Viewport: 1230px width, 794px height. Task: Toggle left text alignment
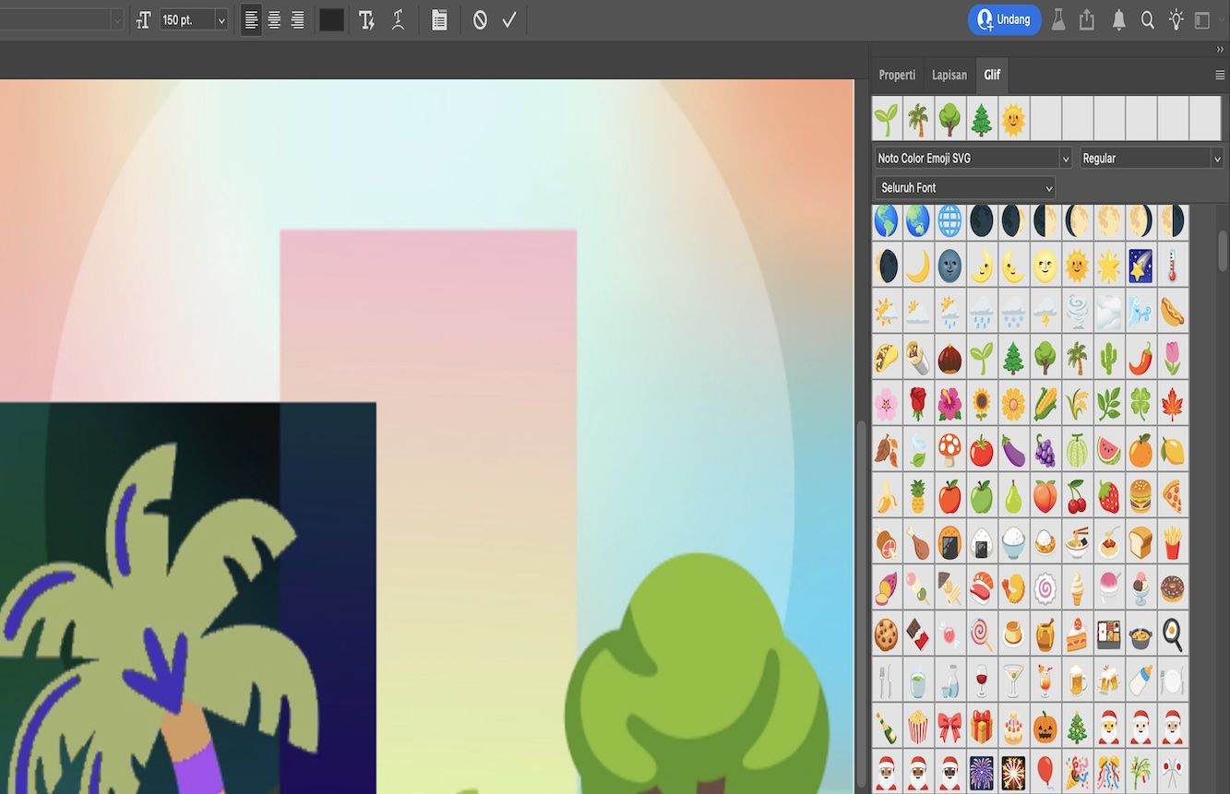[250, 19]
